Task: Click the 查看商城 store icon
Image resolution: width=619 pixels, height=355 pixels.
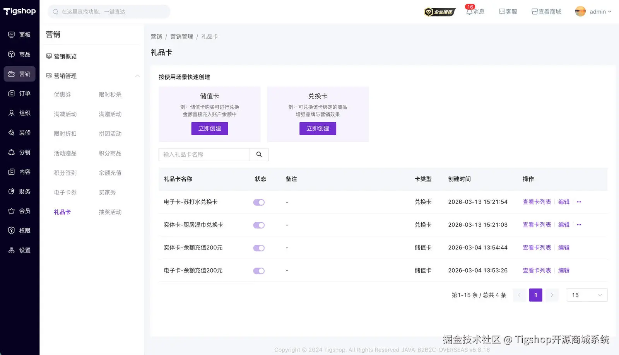Action: tap(535, 12)
